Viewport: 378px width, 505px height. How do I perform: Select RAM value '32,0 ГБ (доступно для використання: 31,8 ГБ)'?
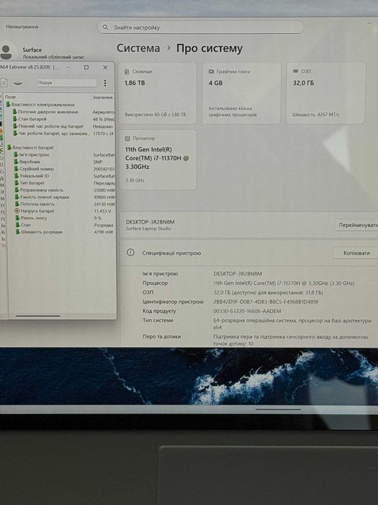tap(269, 292)
